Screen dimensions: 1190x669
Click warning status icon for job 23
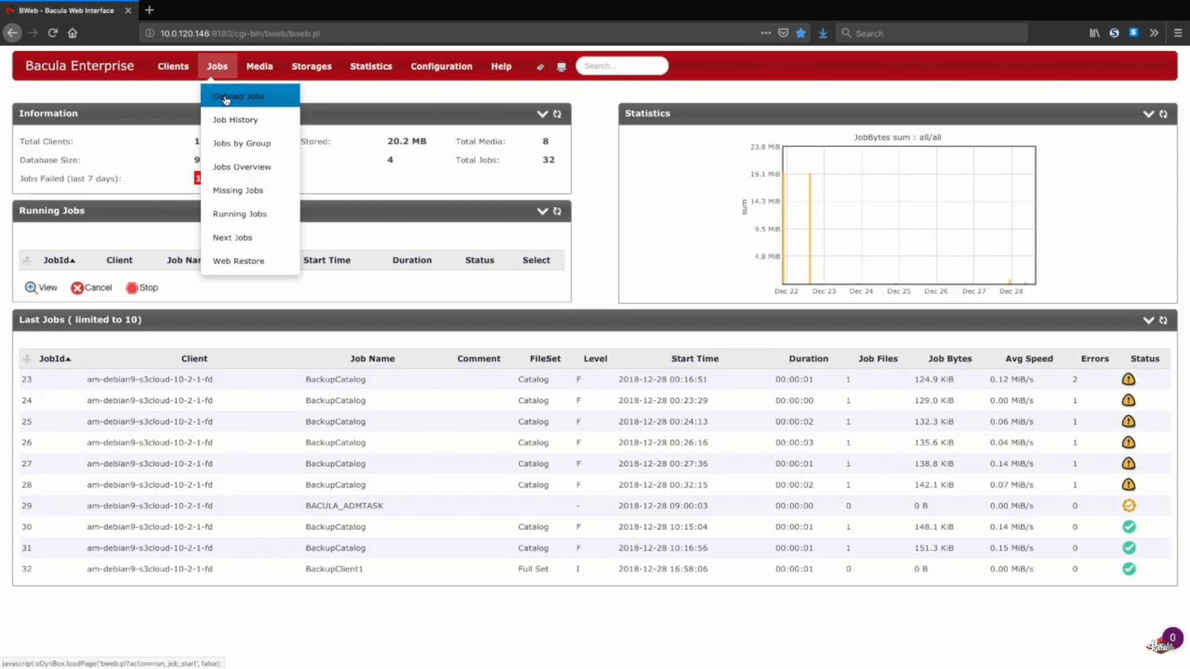(1129, 379)
